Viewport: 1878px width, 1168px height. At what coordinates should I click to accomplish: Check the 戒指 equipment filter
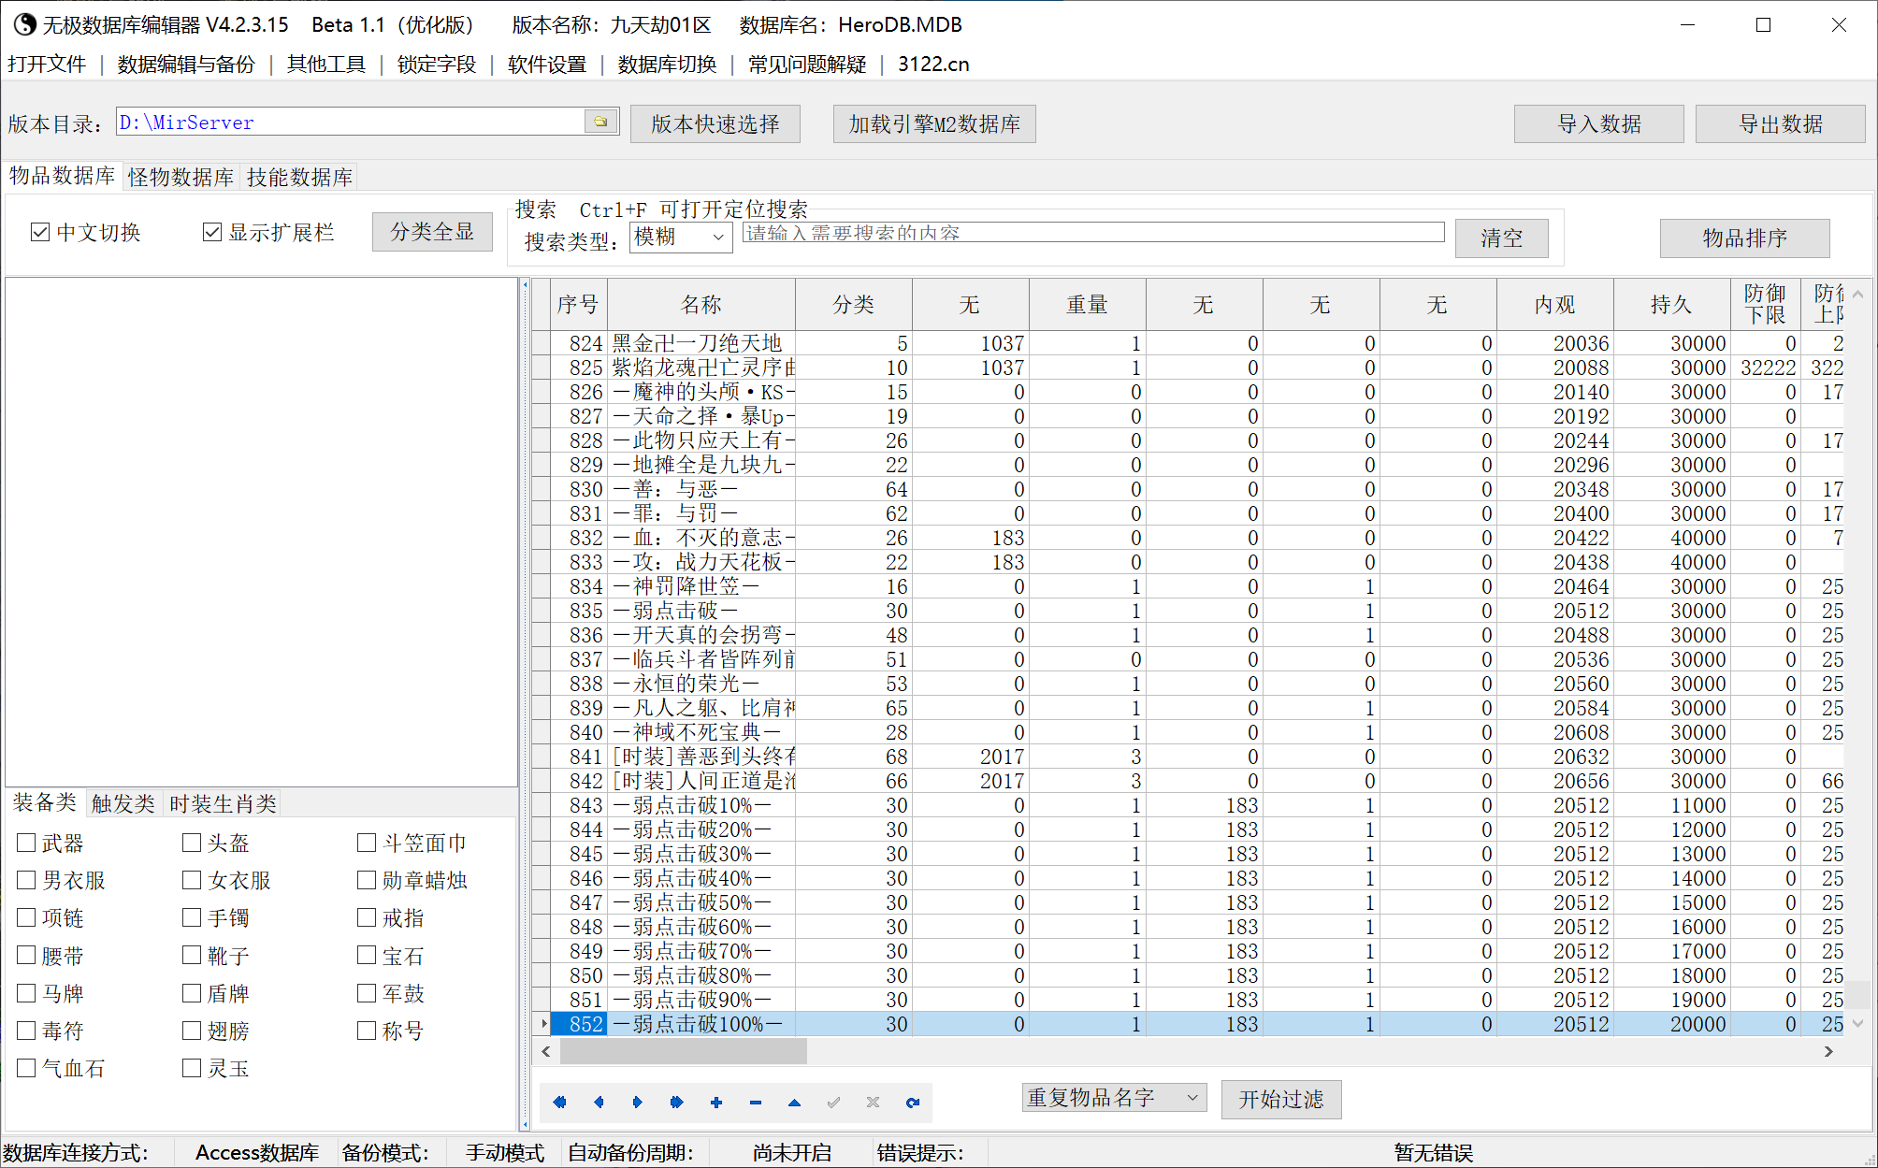coord(367,917)
